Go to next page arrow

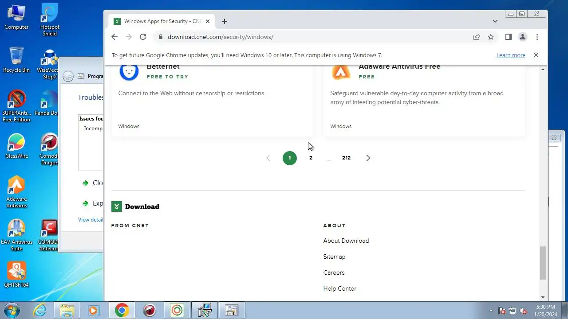click(368, 158)
